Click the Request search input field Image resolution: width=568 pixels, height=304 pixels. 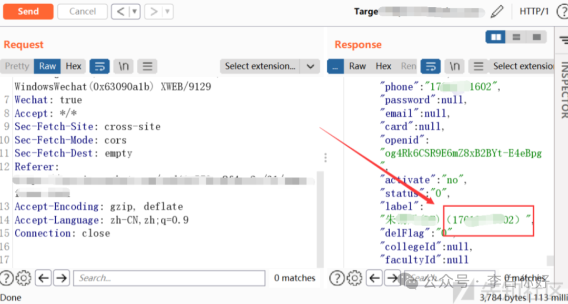[x=168, y=278]
